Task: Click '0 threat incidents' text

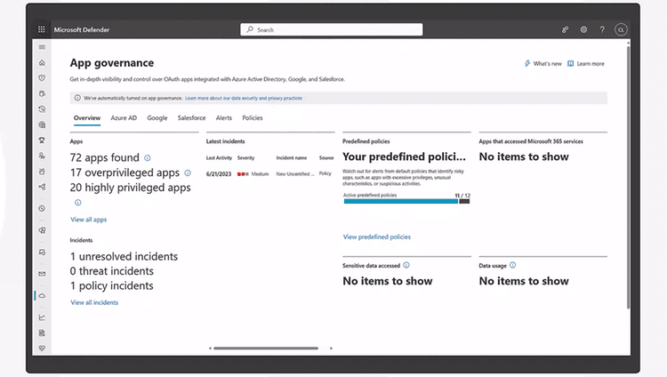Action: pyautogui.click(x=111, y=270)
